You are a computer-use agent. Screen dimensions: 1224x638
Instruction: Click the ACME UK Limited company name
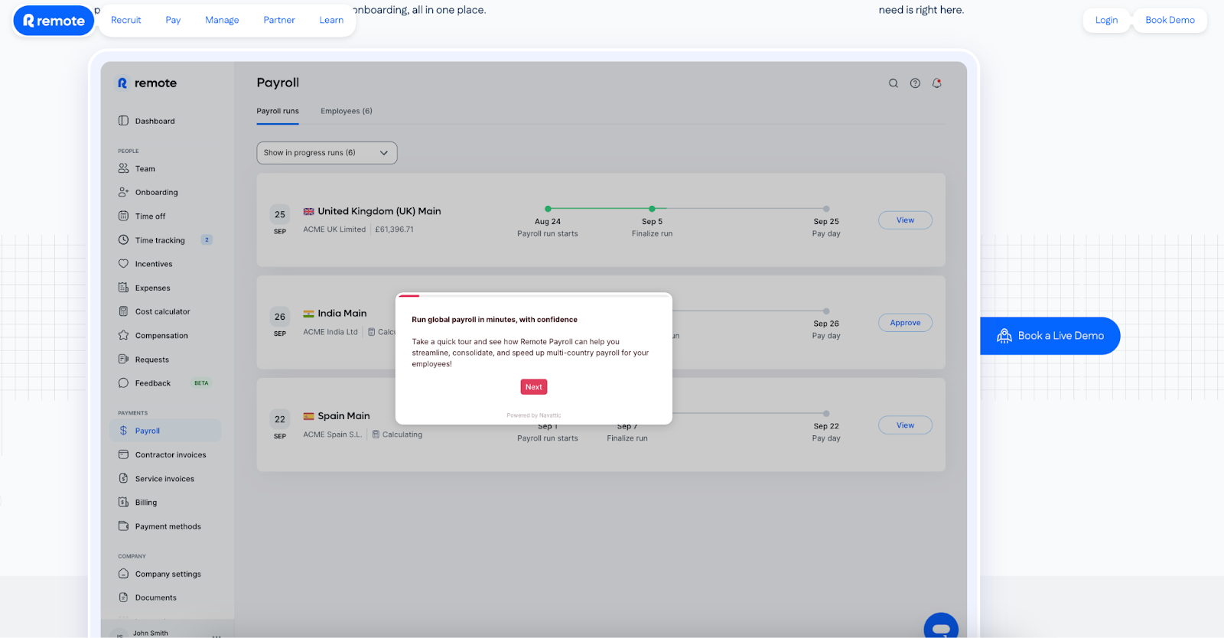click(x=334, y=229)
